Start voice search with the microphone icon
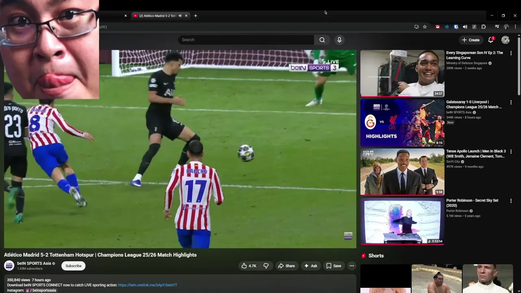This screenshot has width=521, height=293. [339, 40]
